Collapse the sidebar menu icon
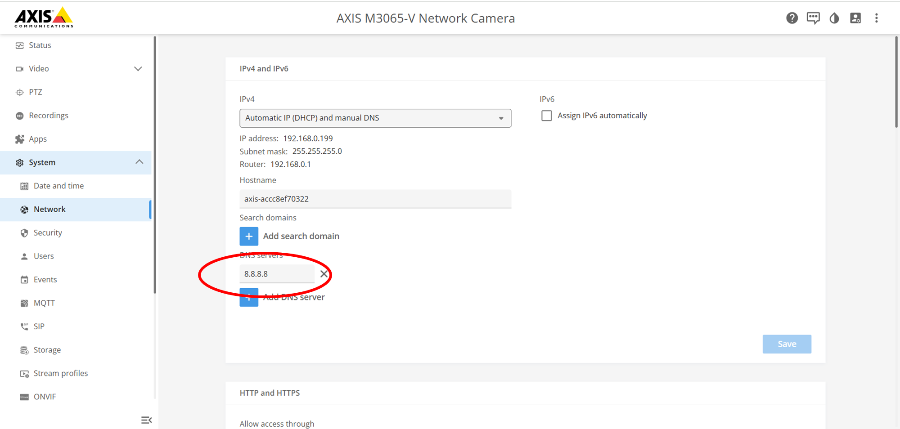 [146, 420]
